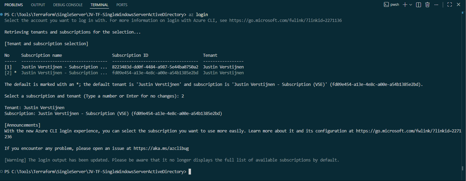This screenshot has height=181, width=466.
Task: Open the PORTS tab
Action: tap(122, 5)
